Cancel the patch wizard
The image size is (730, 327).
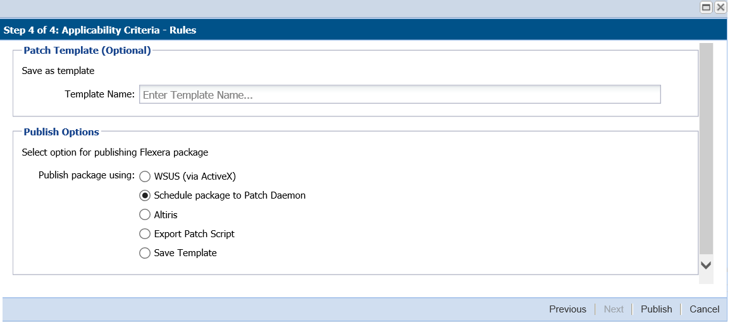tap(704, 309)
